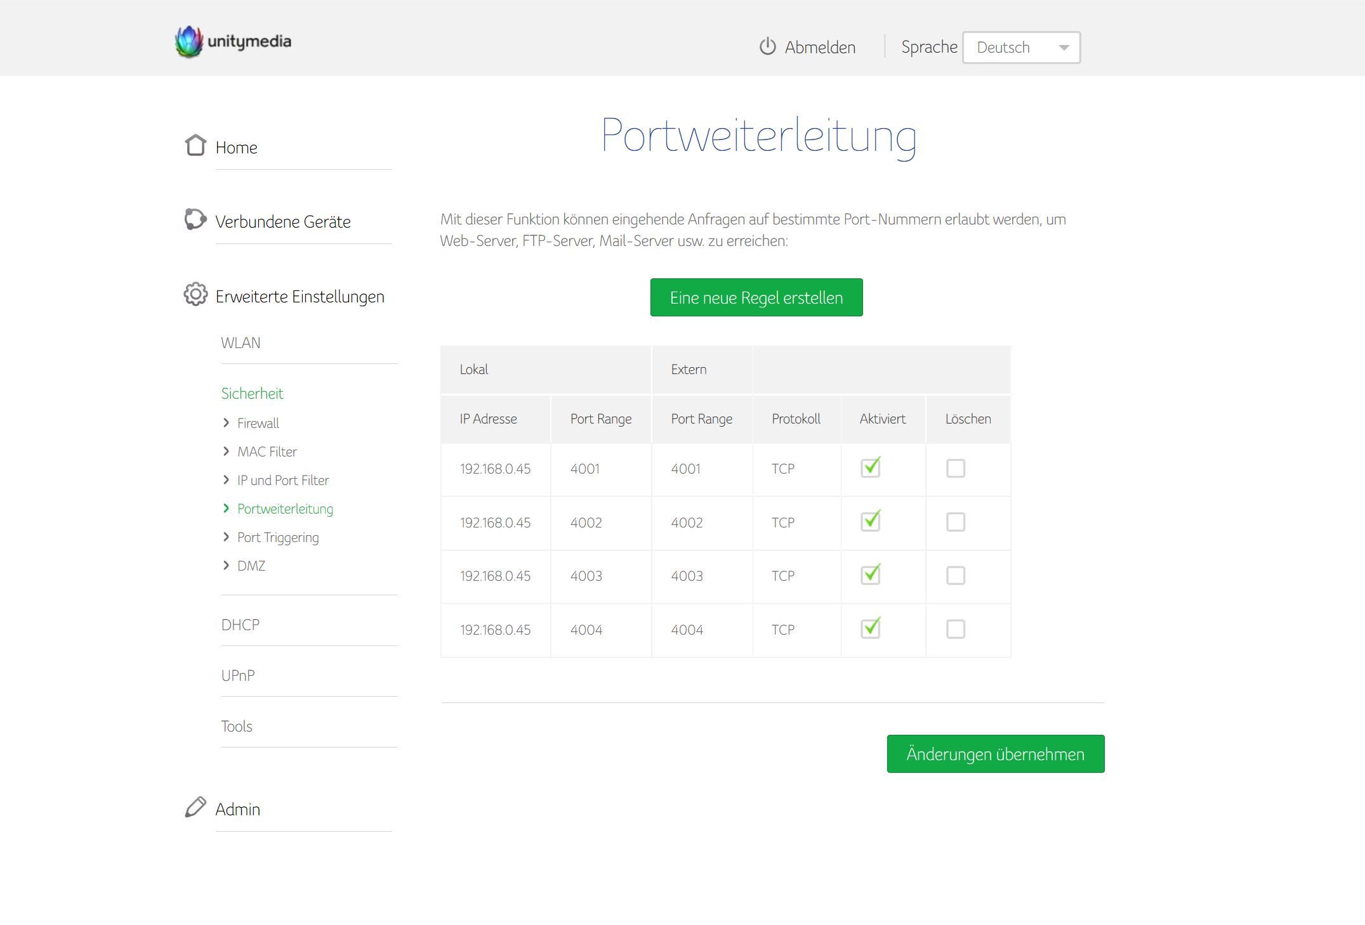Go to MAC Filter page
The width and height of the screenshot is (1365, 925).
(x=267, y=452)
